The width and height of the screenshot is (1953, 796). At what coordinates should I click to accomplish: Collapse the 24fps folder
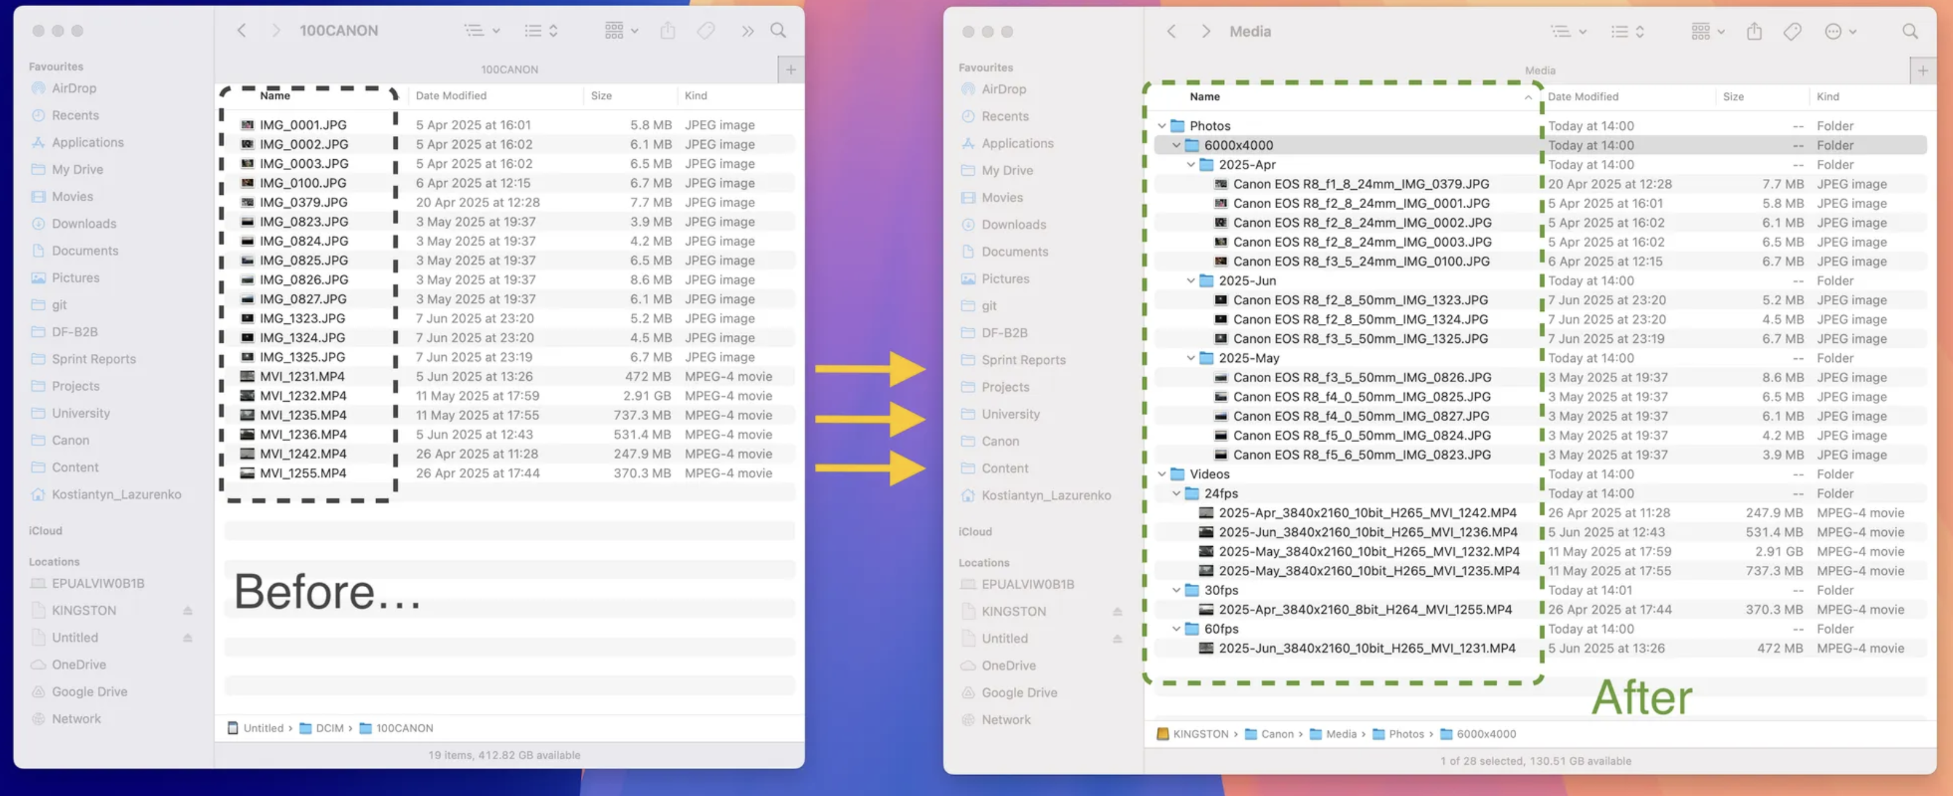(1176, 494)
